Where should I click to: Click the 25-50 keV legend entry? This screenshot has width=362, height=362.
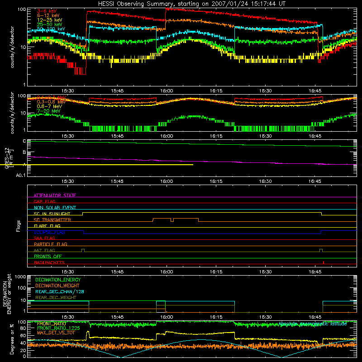click(x=50, y=24)
